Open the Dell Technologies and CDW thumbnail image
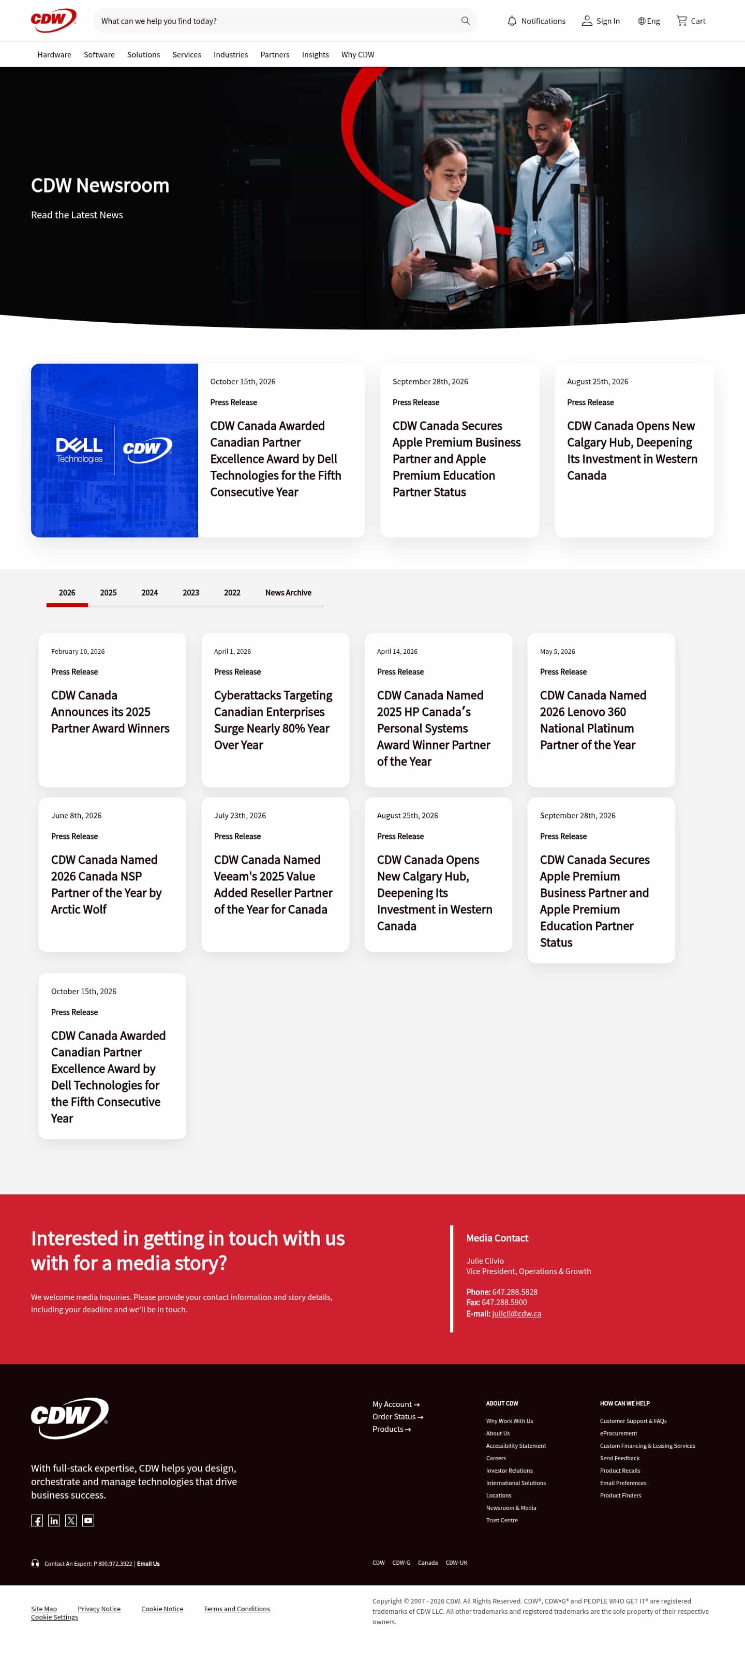 [114, 450]
